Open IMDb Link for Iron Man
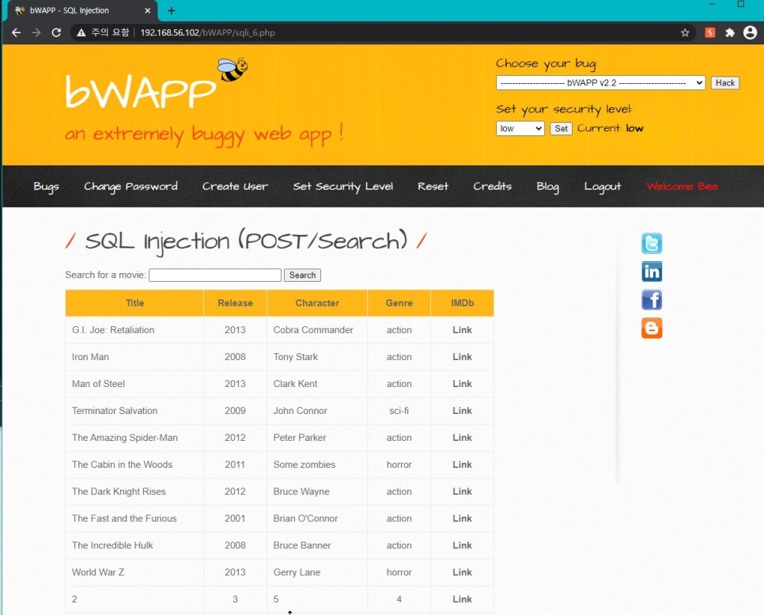 (462, 357)
